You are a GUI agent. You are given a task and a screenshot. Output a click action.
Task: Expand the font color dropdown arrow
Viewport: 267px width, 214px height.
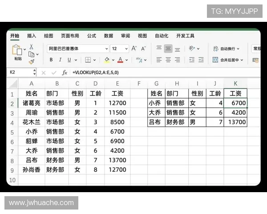(127, 60)
